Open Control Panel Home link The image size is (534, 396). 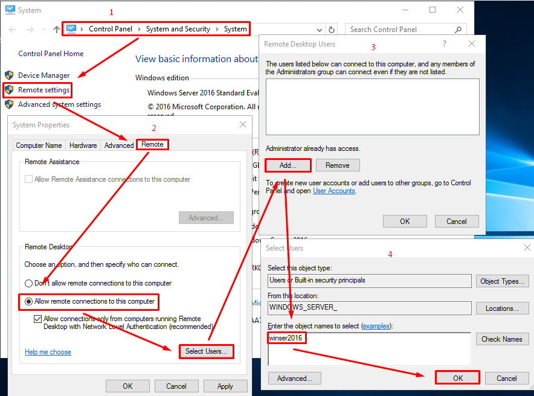pos(51,53)
